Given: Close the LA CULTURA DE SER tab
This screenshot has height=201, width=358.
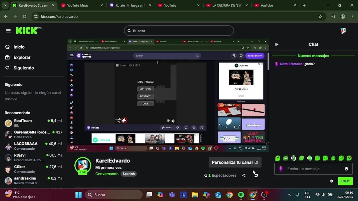Looking at the screenshot, I should (246, 5).
